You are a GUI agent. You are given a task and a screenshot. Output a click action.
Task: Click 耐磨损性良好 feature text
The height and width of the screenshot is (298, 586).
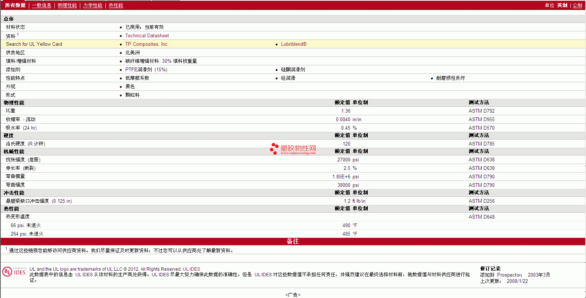(x=451, y=78)
